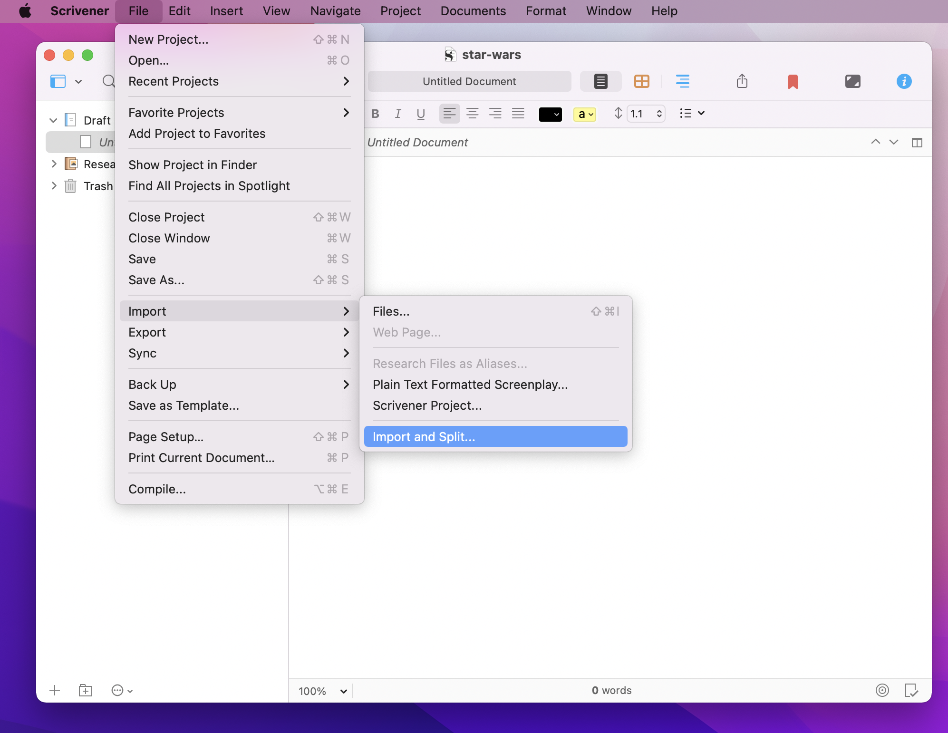Click Compile… in the File menu
The width and height of the screenshot is (948, 733).
(x=239, y=489)
